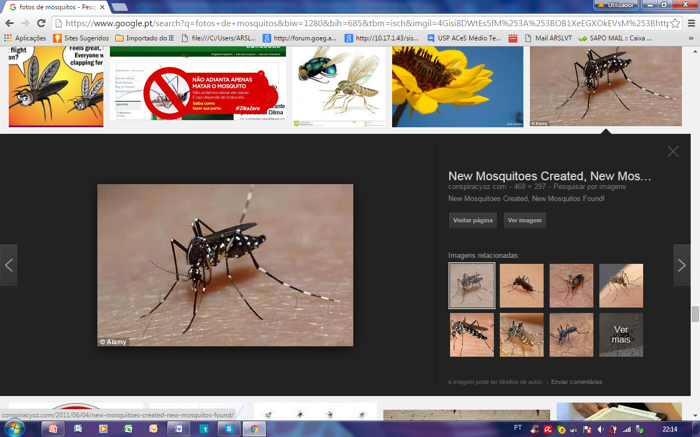Image resolution: width=700 pixels, height=437 pixels.
Task: Expand the bookmarks overflow chevron
Action: (x=692, y=38)
